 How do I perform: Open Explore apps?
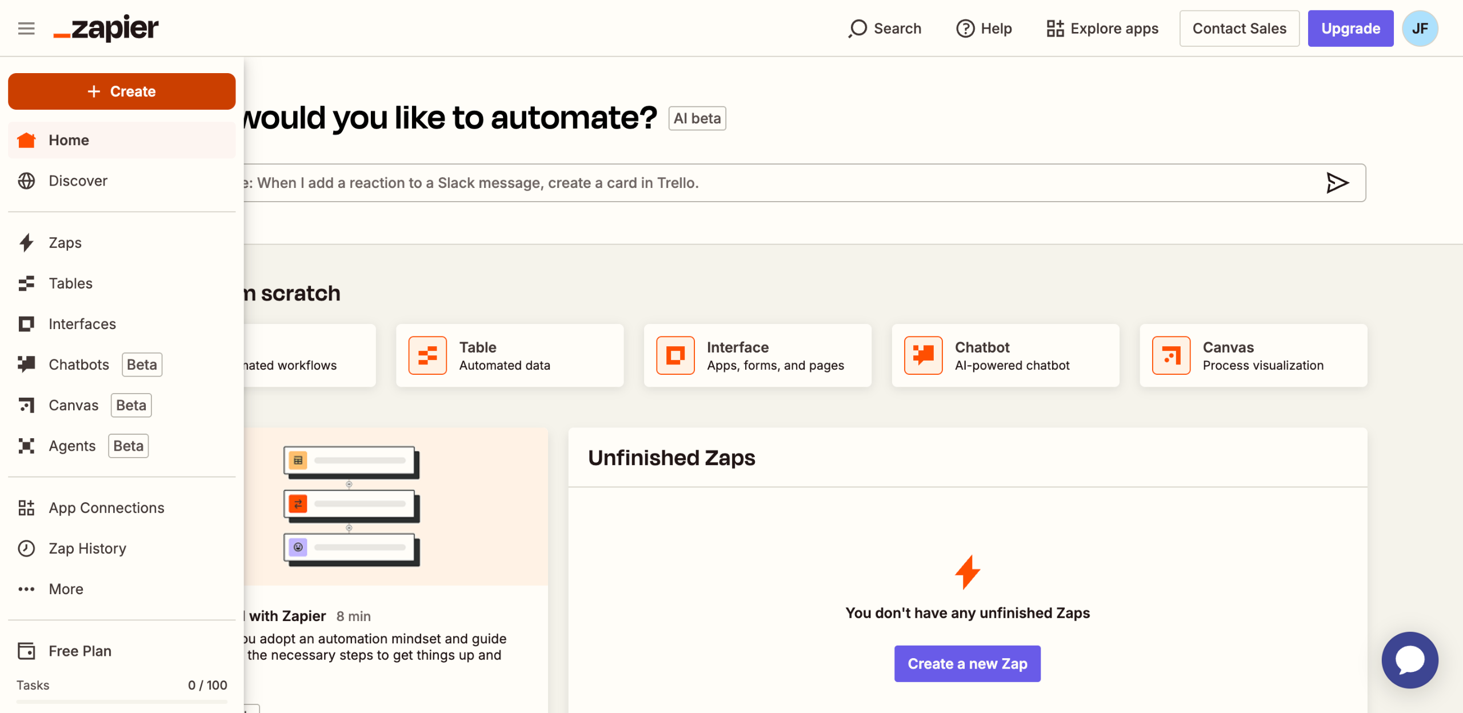(x=1102, y=28)
